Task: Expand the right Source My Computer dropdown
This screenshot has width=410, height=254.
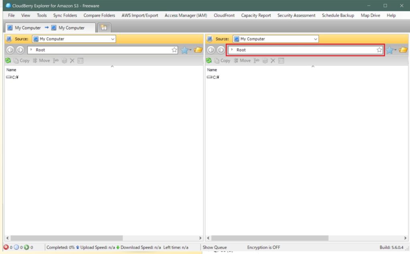Action: (275, 39)
